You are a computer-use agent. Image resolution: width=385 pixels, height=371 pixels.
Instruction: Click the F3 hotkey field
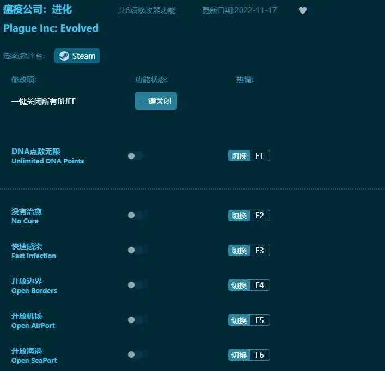[260, 251]
